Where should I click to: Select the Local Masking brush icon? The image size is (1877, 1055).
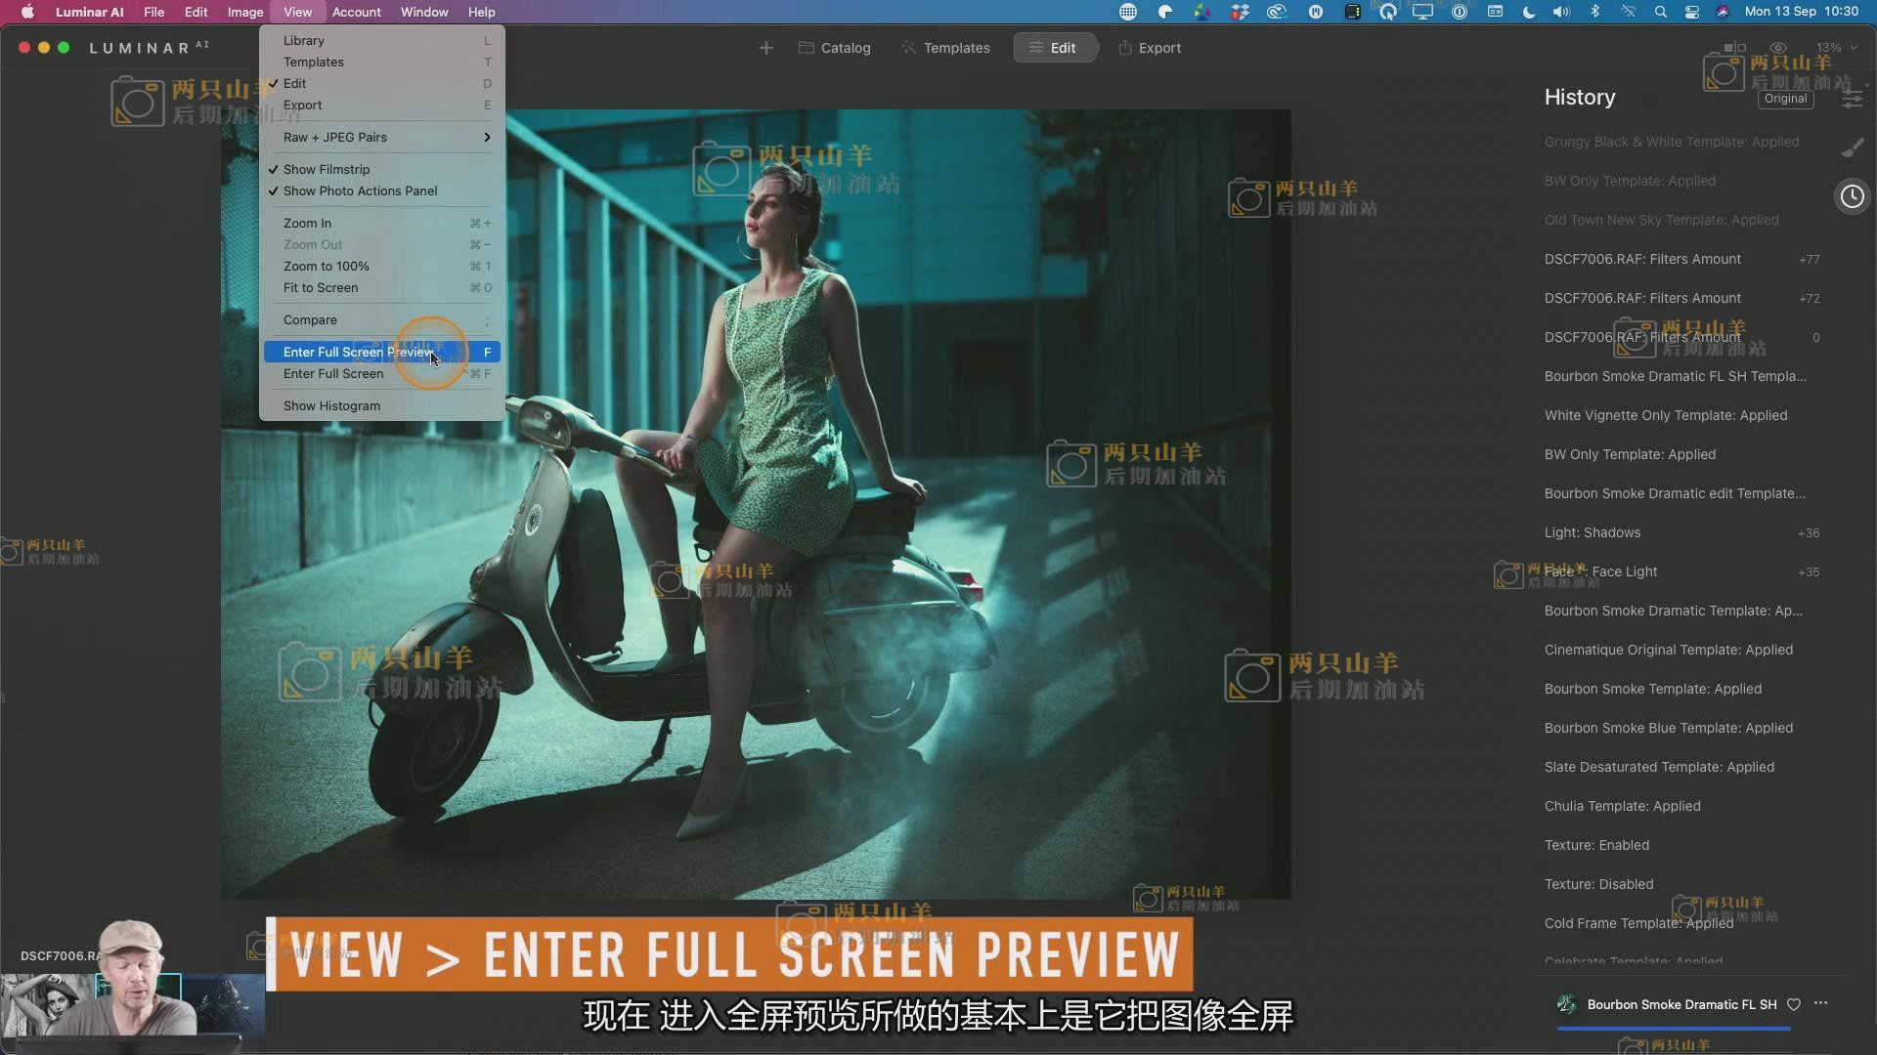point(1853,148)
